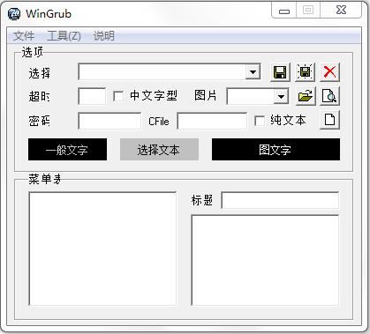Focus the 超时 timeout input field

click(x=92, y=96)
